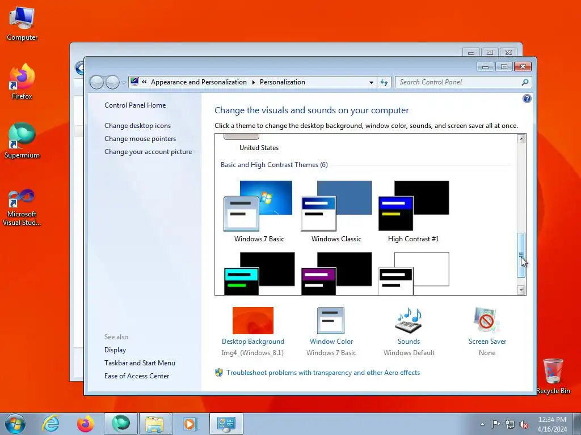Pick the black theme with purple title bar
Viewport: 581px width, 435px height.
coord(336,274)
